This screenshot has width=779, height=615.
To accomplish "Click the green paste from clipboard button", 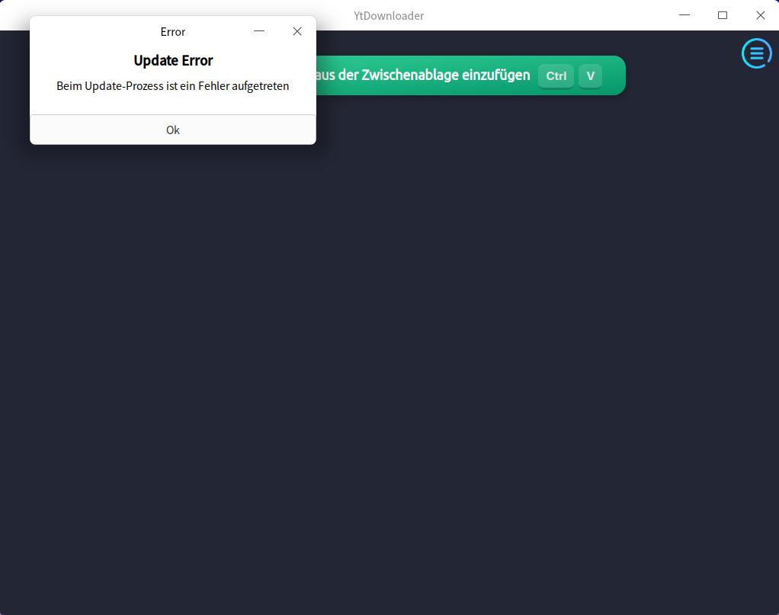I will [470, 75].
